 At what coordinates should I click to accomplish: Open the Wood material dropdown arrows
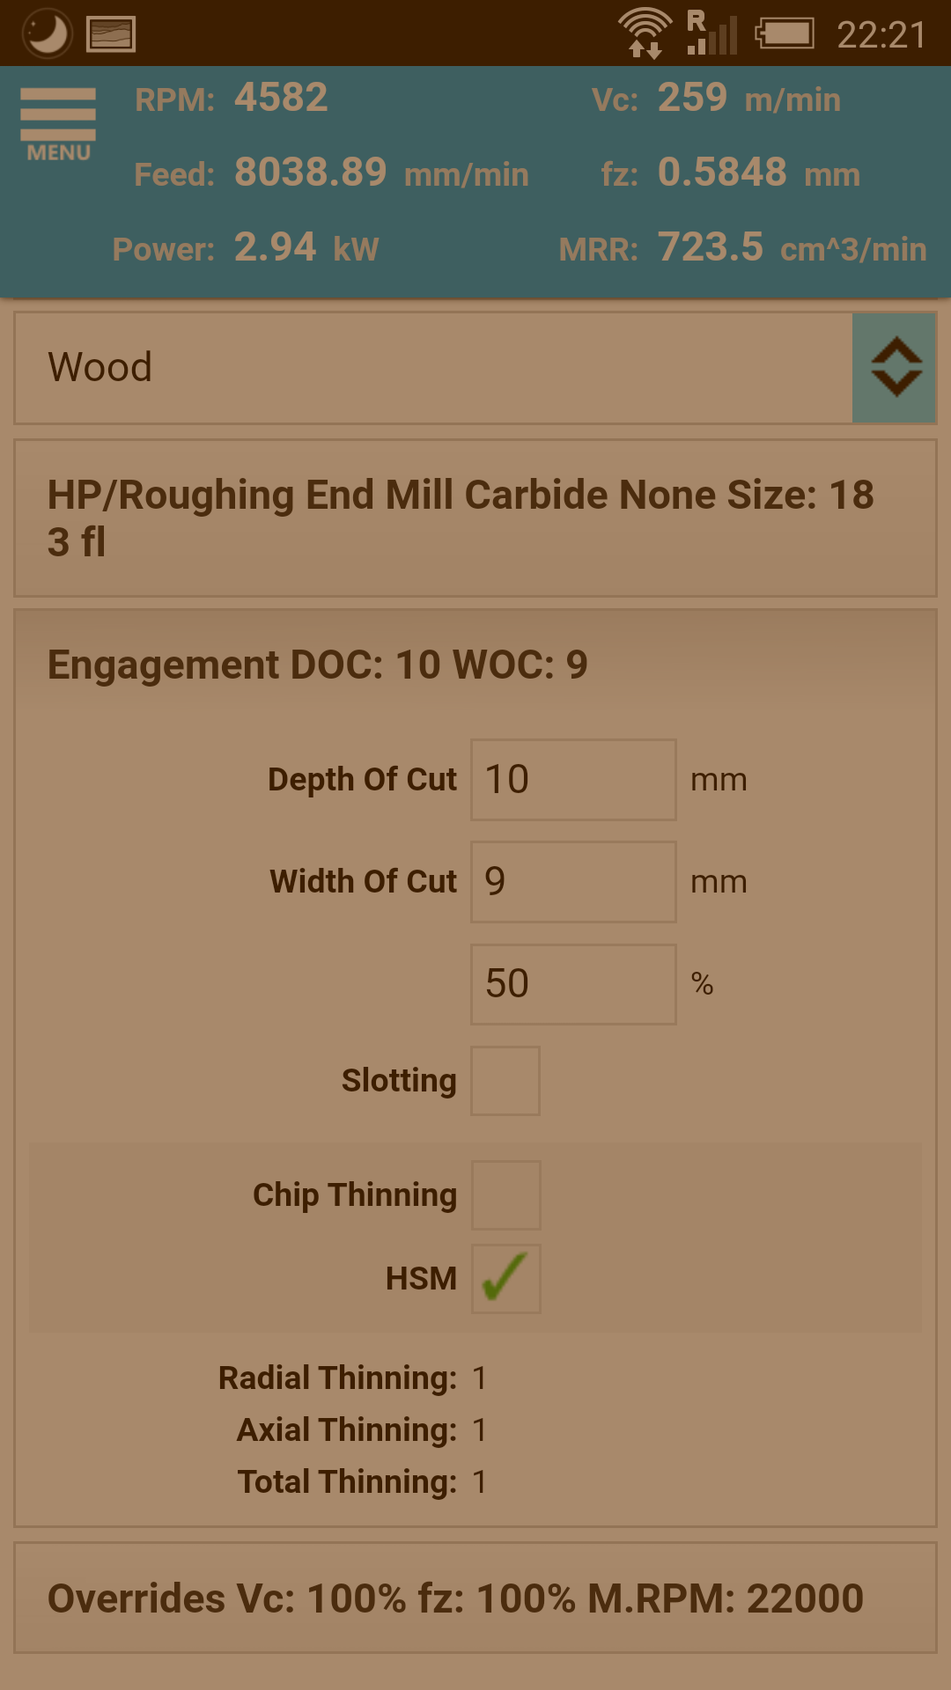coord(895,368)
